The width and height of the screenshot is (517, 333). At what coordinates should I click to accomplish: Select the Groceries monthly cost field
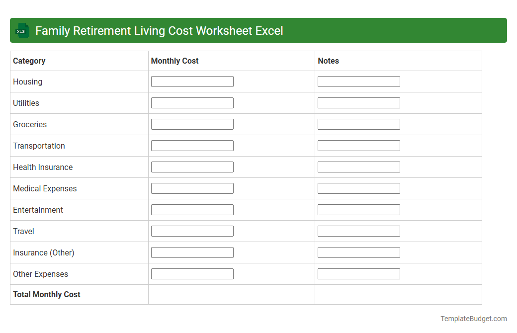pyautogui.click(x=192, y=124)
